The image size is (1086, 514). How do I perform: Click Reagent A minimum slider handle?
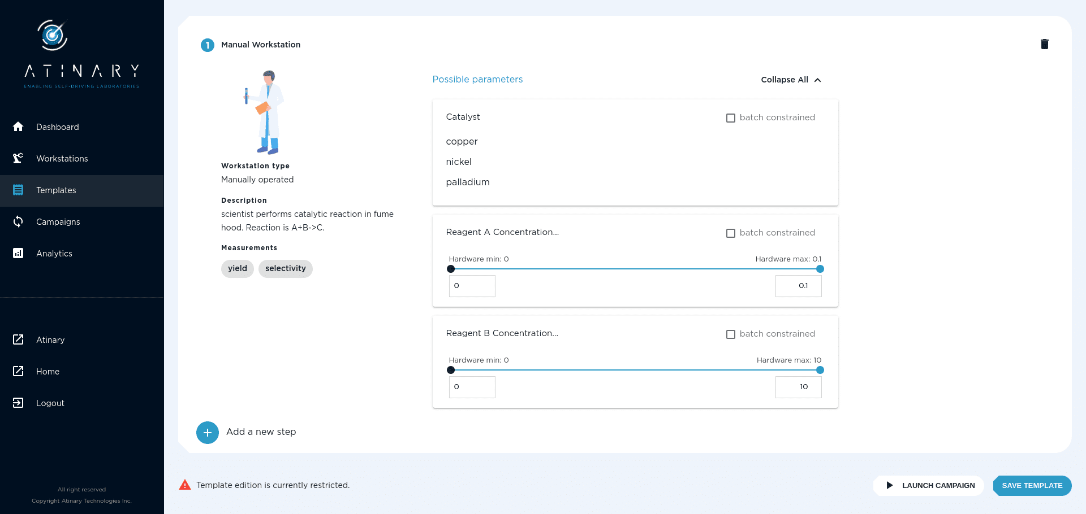click(451, 269)
